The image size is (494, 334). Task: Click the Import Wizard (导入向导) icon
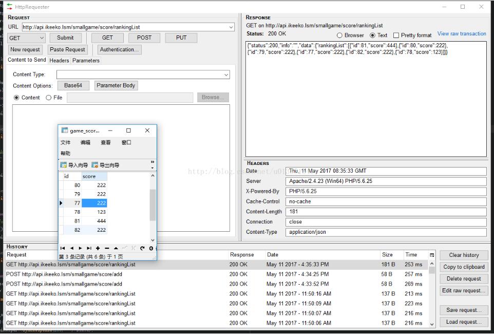[x=64, y=165]
